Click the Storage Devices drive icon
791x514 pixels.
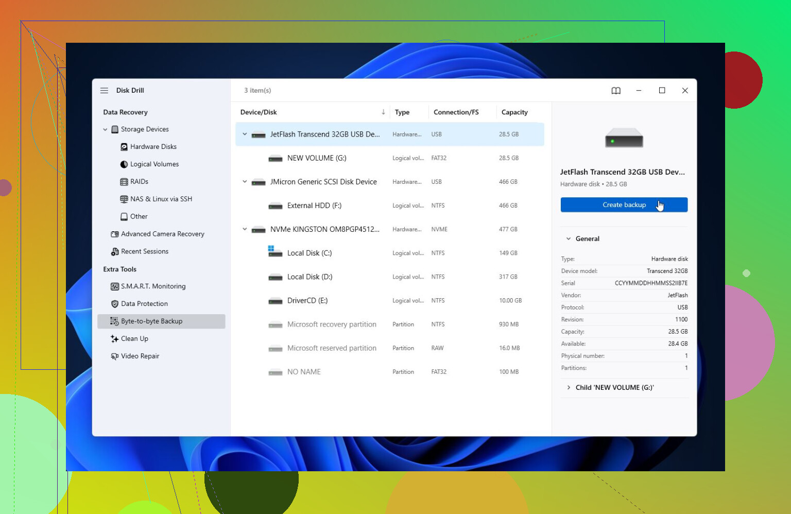[x=115, y=129]
